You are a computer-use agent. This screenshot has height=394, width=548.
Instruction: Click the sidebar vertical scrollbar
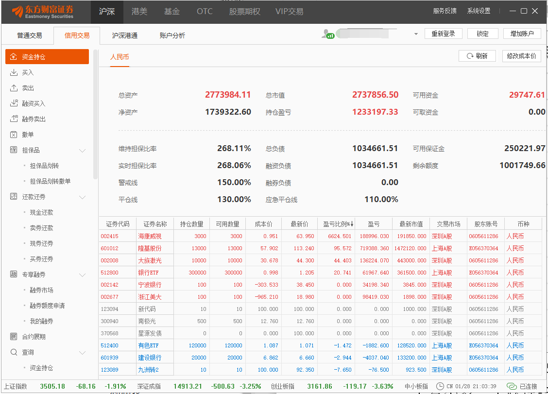tap(95, 114)
